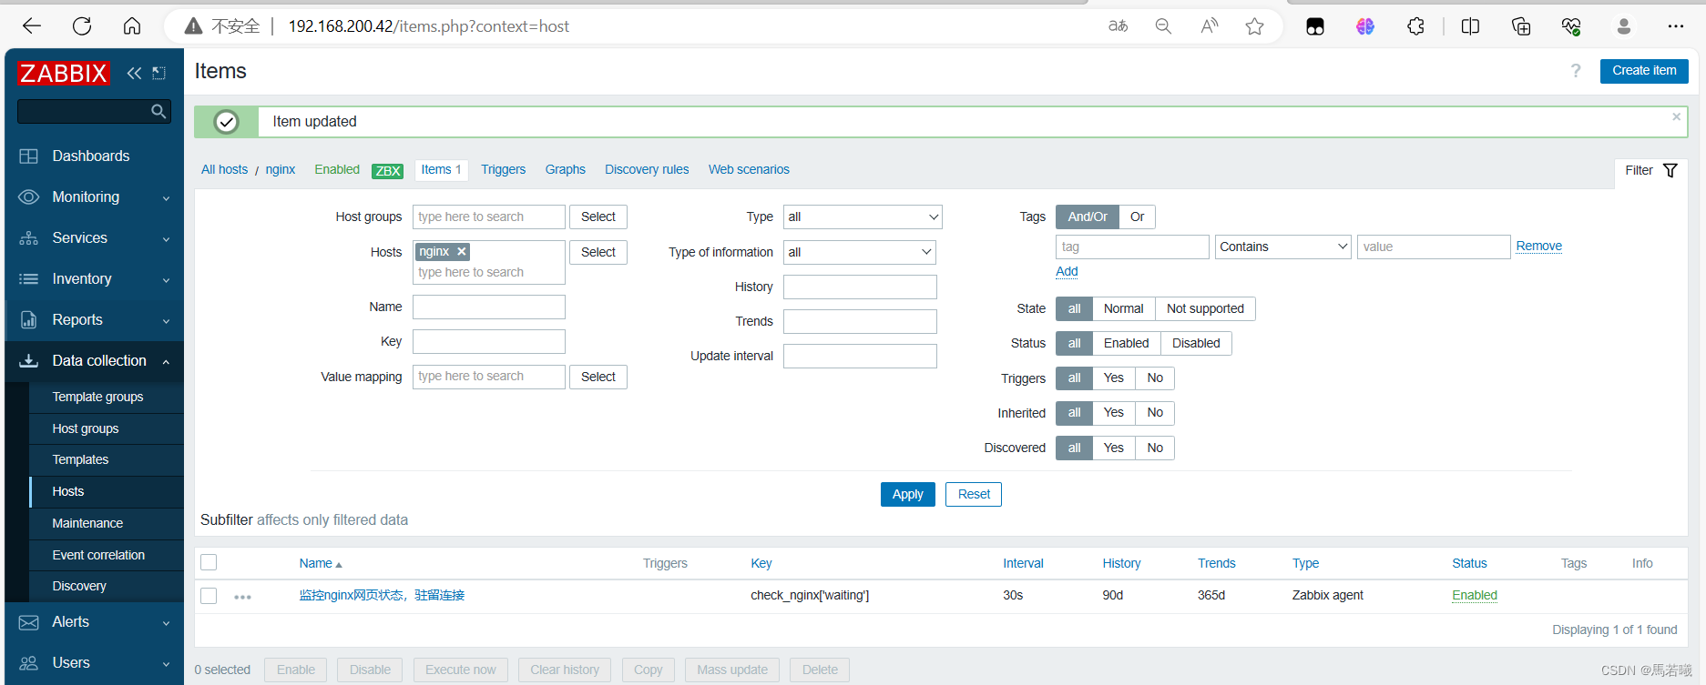This screenshot has height=685, width=1706.
Task: Open the Web scenarios tab
Action: pyautogui.click(x=749, y=169)
